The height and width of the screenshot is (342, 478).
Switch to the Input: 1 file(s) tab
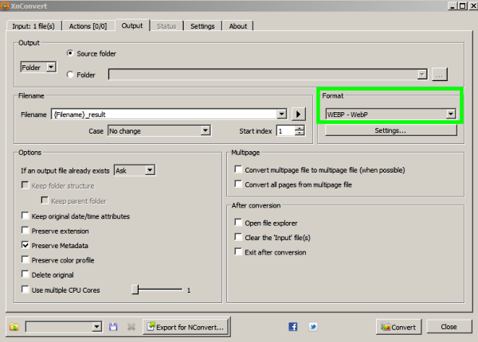coord(33,26)
